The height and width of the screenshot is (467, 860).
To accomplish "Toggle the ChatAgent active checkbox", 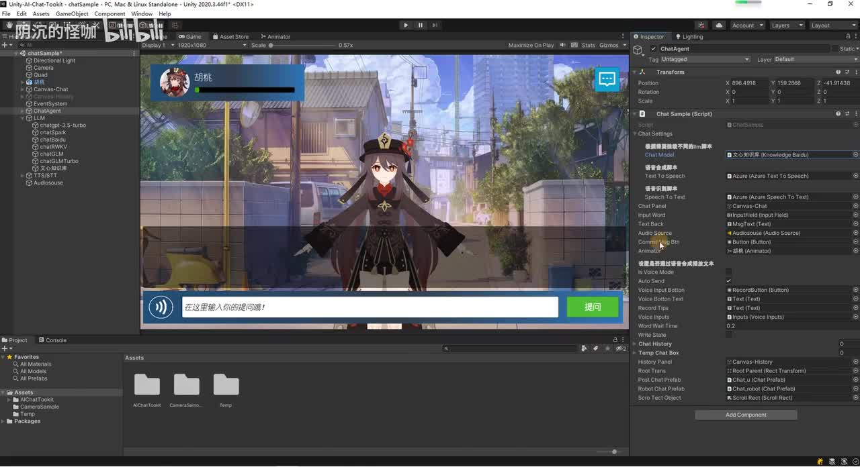I will [653, 49].
